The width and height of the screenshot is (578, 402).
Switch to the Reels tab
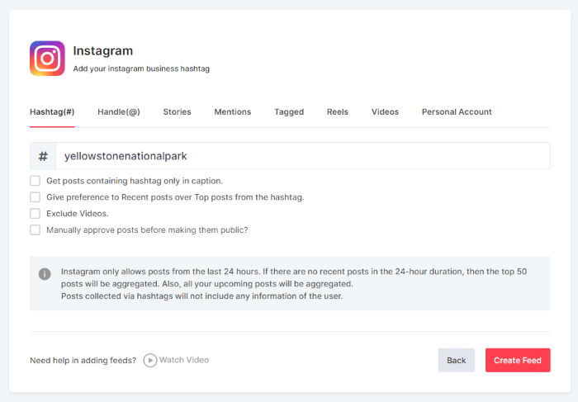337,112
